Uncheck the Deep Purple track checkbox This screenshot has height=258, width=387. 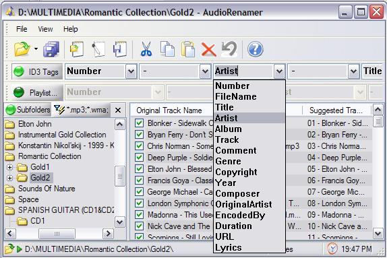coord(139,158)
